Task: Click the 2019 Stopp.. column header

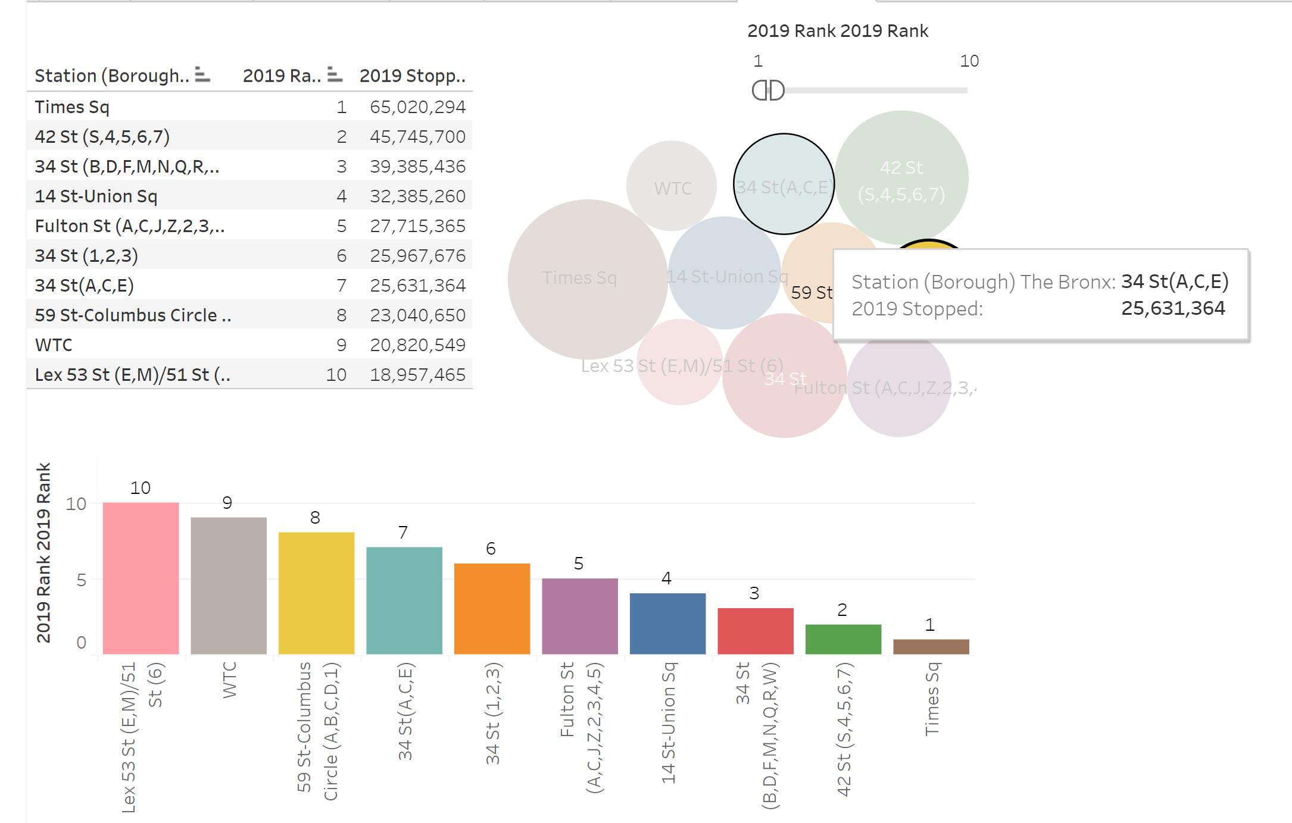Action: point(412,76)
